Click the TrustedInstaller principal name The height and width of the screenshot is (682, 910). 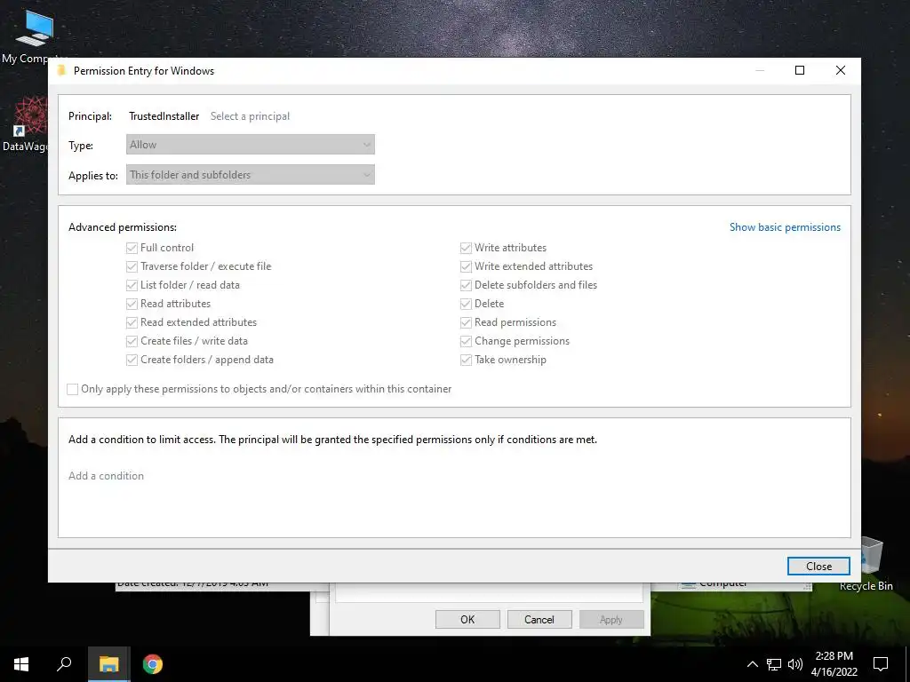[x=164, y=116]
